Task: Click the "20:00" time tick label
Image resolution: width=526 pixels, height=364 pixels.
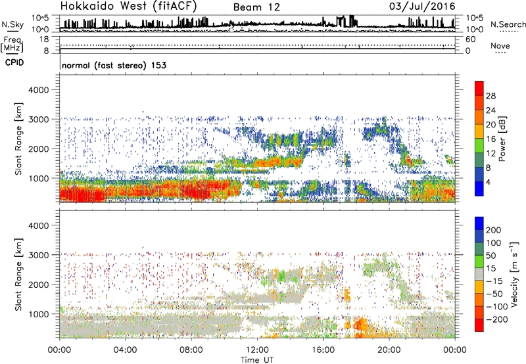Action: pos(389,350)
